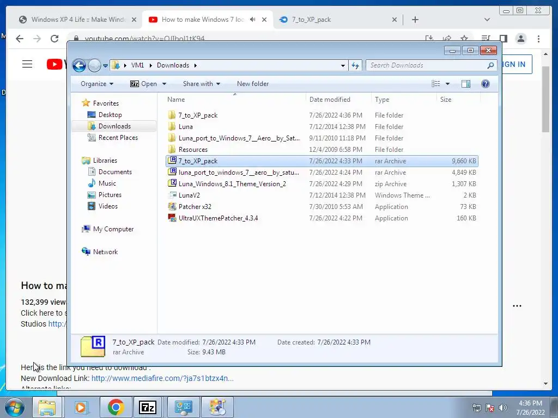558x418 pixels.
Task: Select the LunaV2 theme file icon
Action: 172,195
